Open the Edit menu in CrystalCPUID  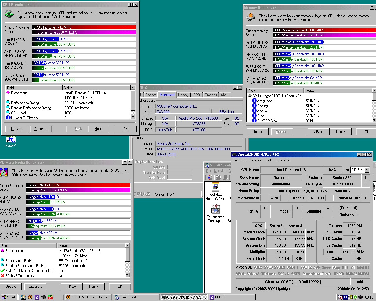pos(244,160)
